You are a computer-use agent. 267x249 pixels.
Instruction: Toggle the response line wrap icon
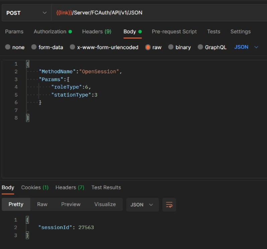169,205
